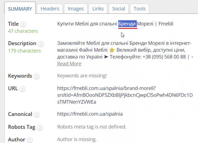Click the Description field label
Viewport: 198px width, 143px height.
[x=22, y=43]
